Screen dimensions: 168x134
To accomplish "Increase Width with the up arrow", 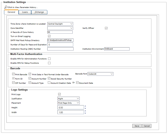I will 85,111.
